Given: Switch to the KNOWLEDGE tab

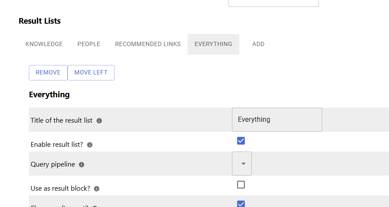Looking at the screenshot, I should coord(44,44).
